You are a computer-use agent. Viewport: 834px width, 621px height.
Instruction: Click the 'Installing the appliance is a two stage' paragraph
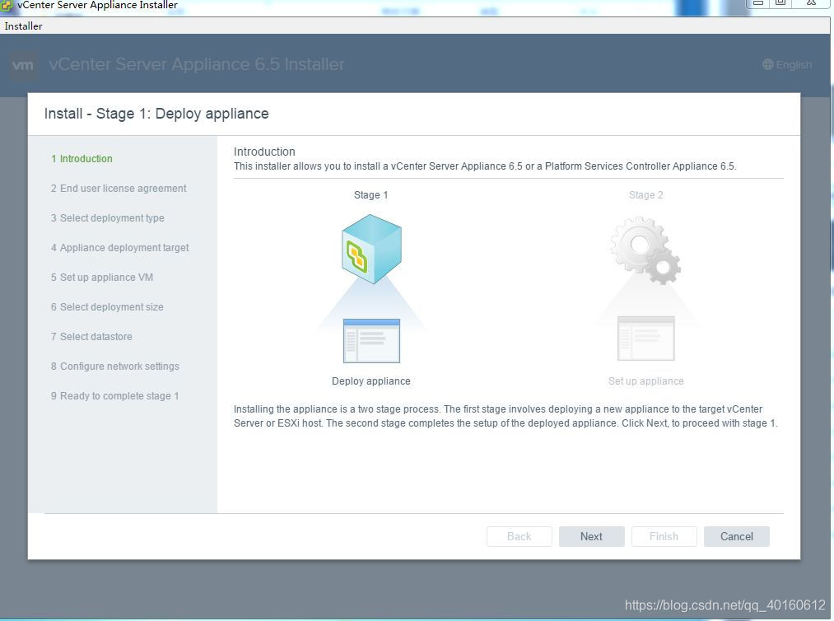(x=506, y=416)
